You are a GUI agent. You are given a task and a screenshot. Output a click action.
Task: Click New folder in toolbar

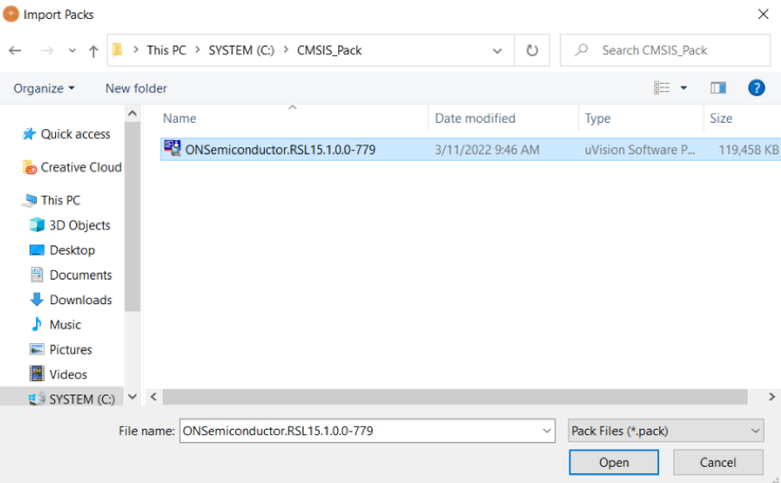[136, 88]
